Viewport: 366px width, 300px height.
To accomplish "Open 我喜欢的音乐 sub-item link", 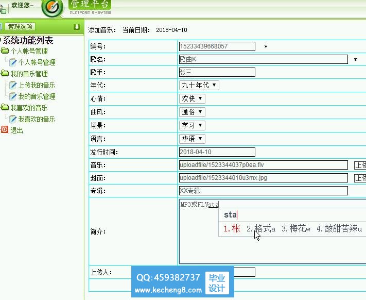I will (37, 119).
